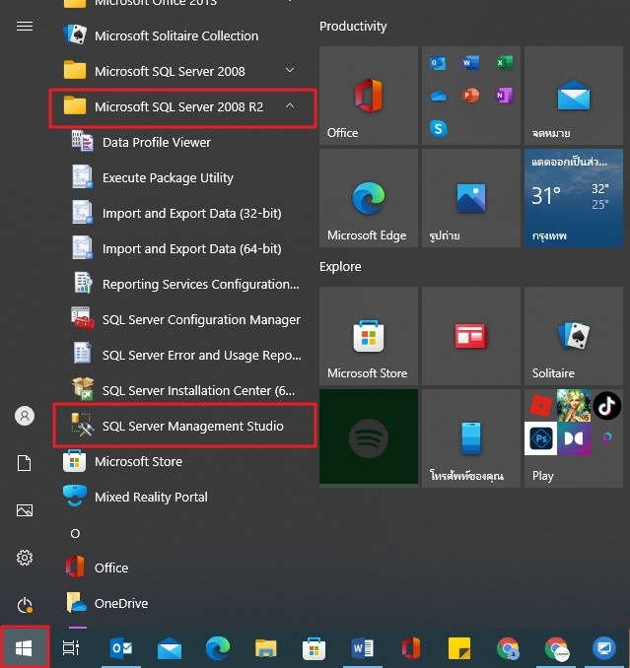This screenshot has width=630, height=668.
Task: Open Outlook from the taskbar
Action: pyautogui.click(x=121, y=648)
